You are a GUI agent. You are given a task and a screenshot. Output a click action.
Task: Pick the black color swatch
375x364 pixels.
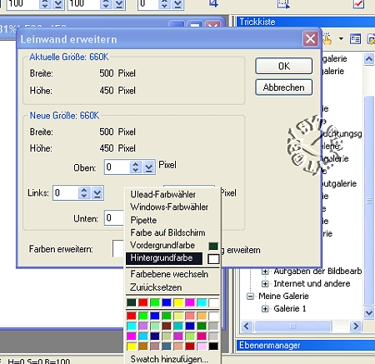click(x=213, y=347)
